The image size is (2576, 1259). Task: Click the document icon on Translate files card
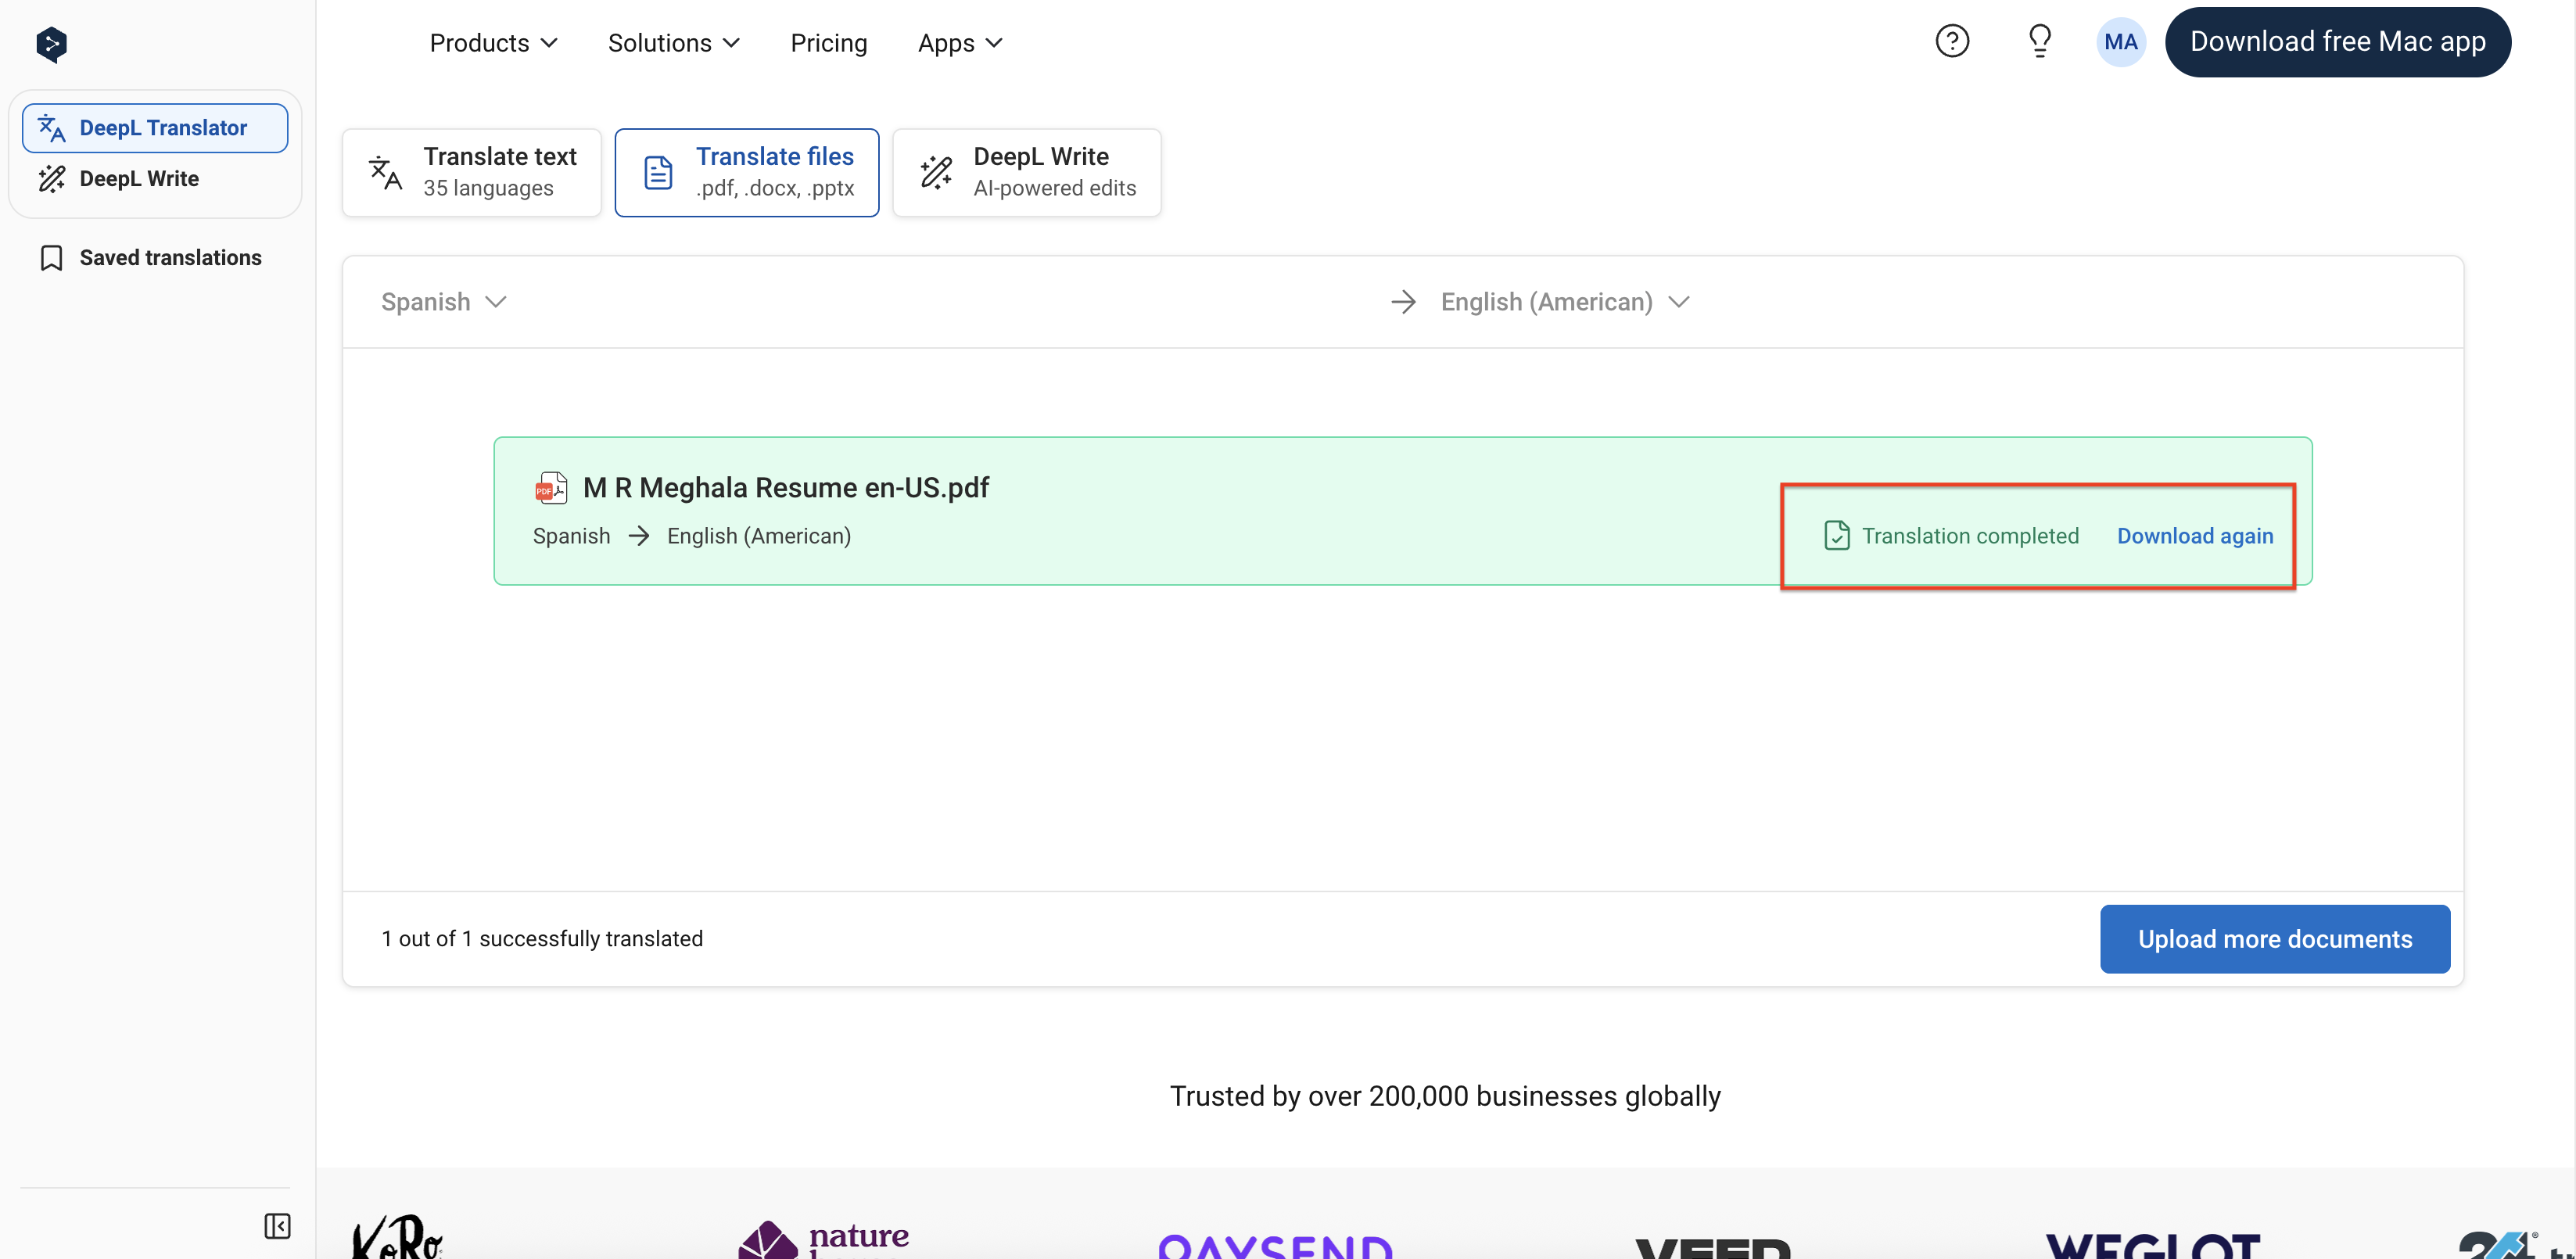coord(658,171)
